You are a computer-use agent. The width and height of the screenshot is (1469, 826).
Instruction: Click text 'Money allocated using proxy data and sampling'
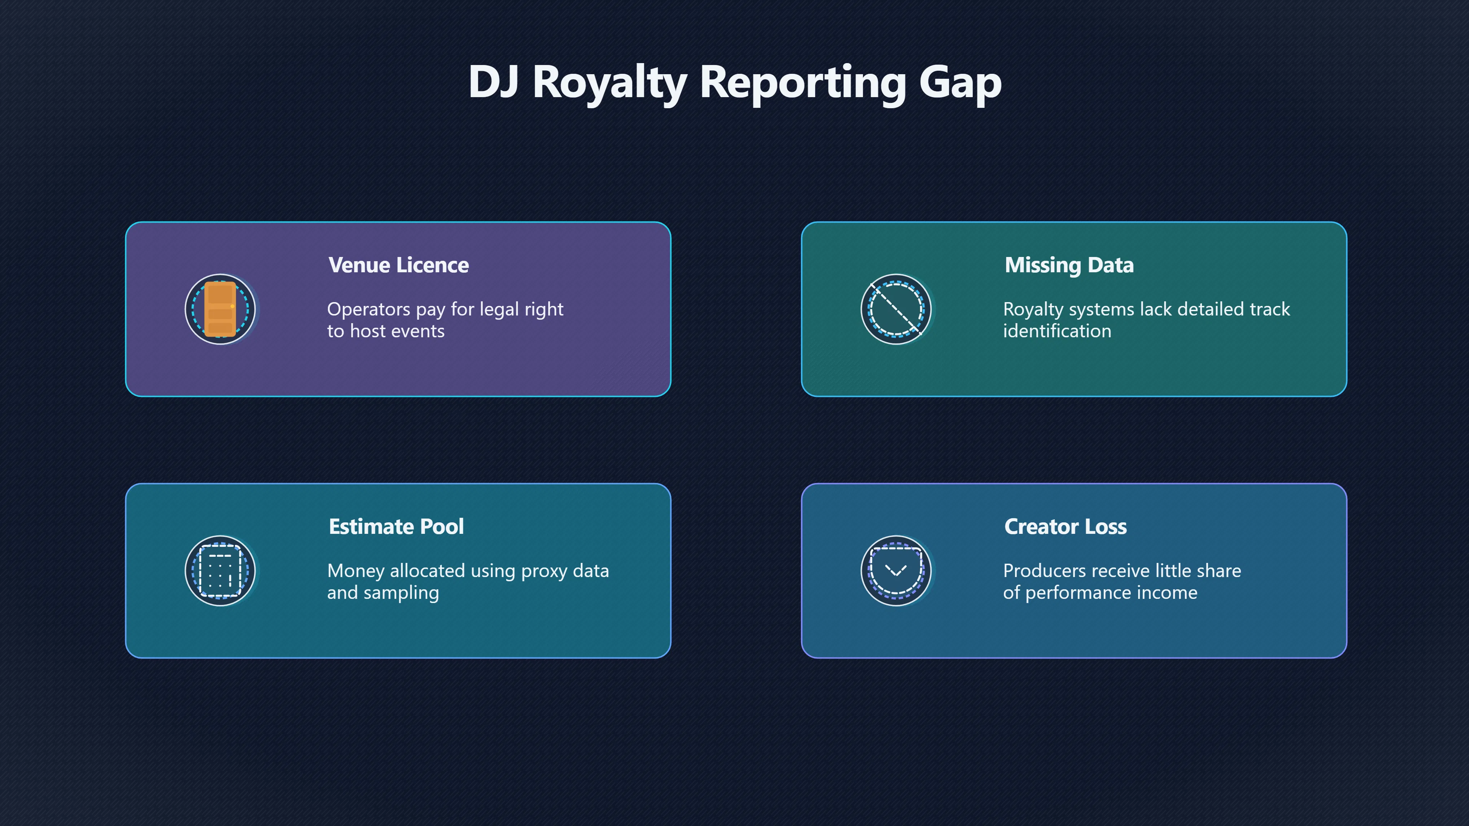(468, 581)
